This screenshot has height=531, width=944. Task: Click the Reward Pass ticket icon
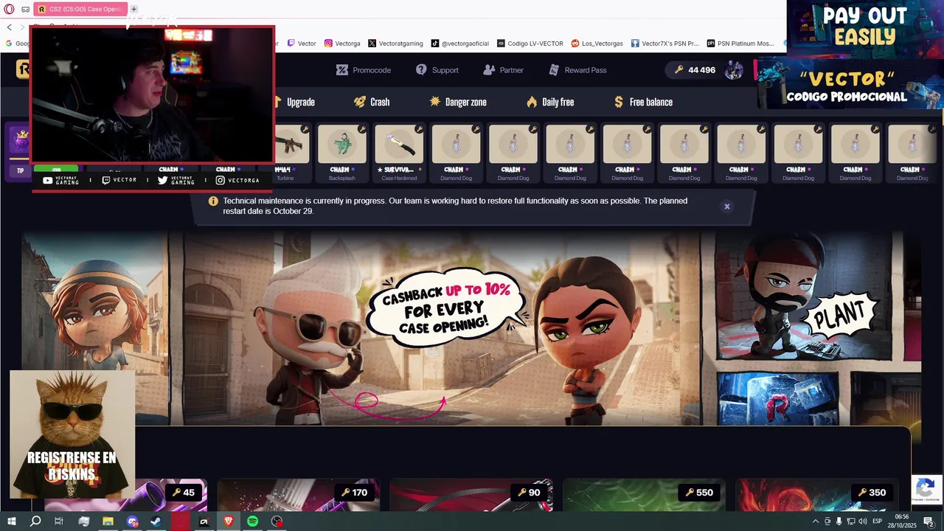(554, 70)
